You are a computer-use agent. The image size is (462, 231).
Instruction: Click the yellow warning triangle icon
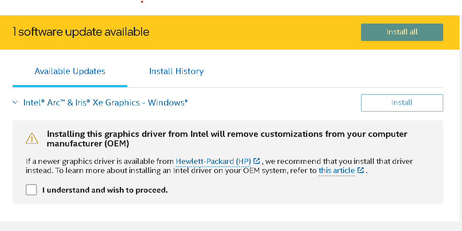click(32, 139)
